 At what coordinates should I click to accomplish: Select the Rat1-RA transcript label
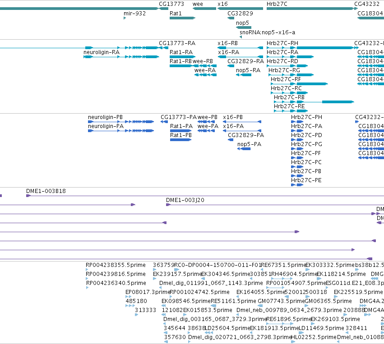[x=181, y=52]
